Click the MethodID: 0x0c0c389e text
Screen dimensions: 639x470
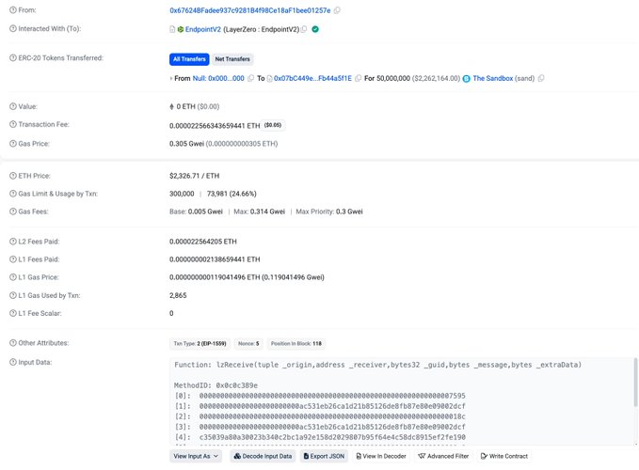[x=216, y=385]
